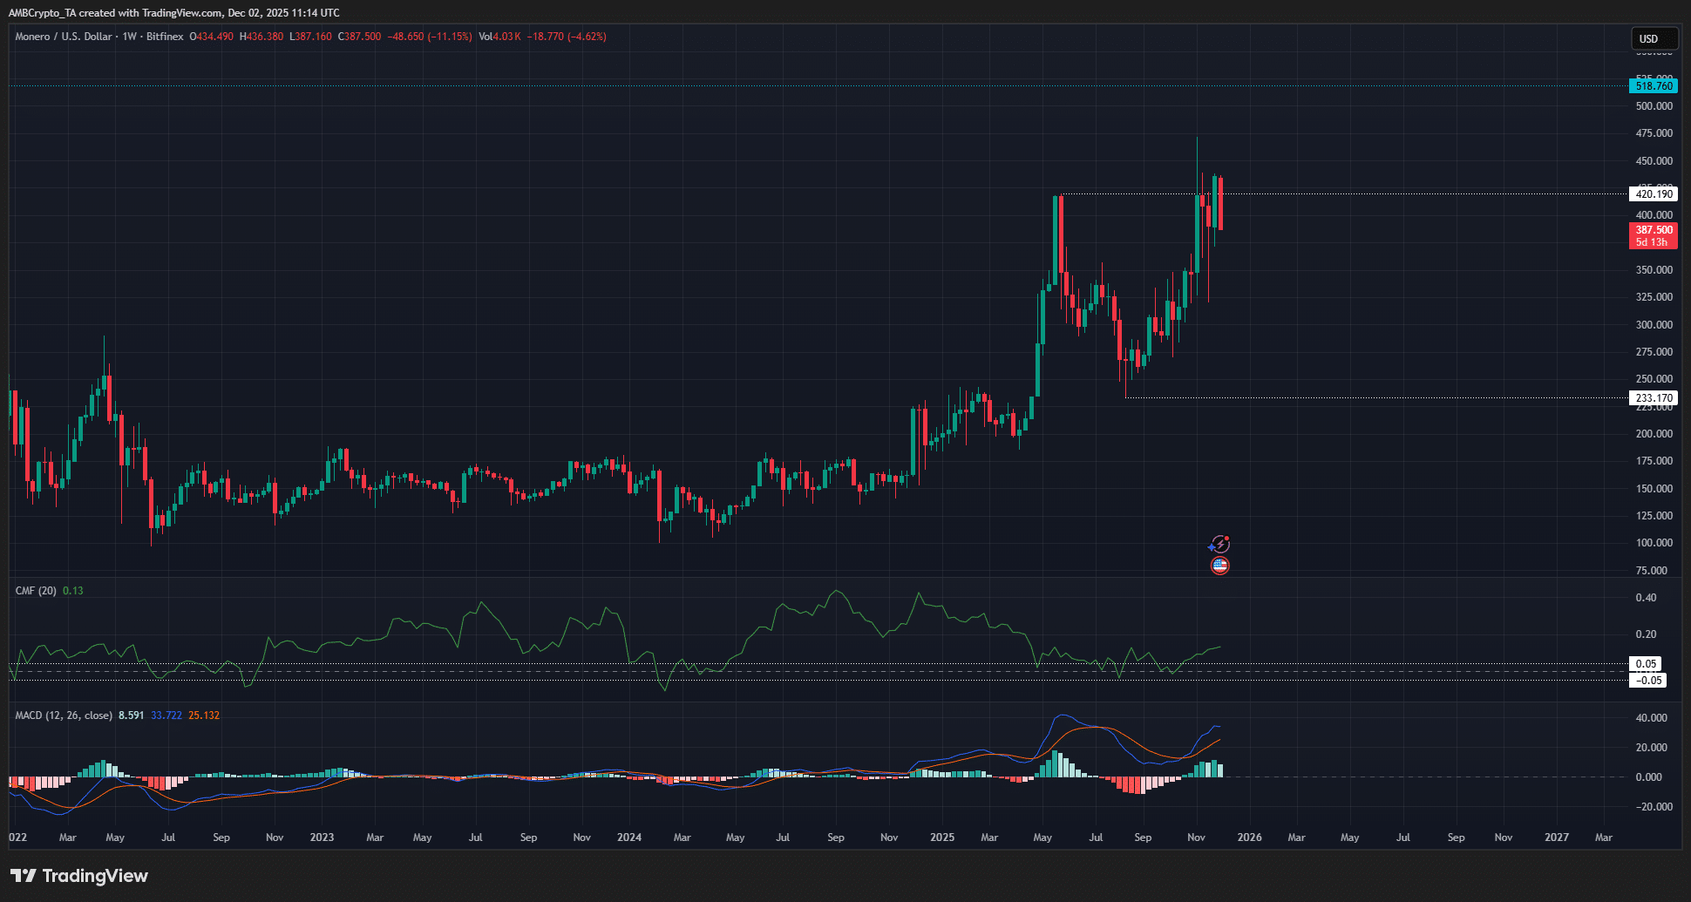The image size is (1691, 902).
Task: Click the Monero / U.S. Dollar symbol title
Action: [x=64, y=37]
